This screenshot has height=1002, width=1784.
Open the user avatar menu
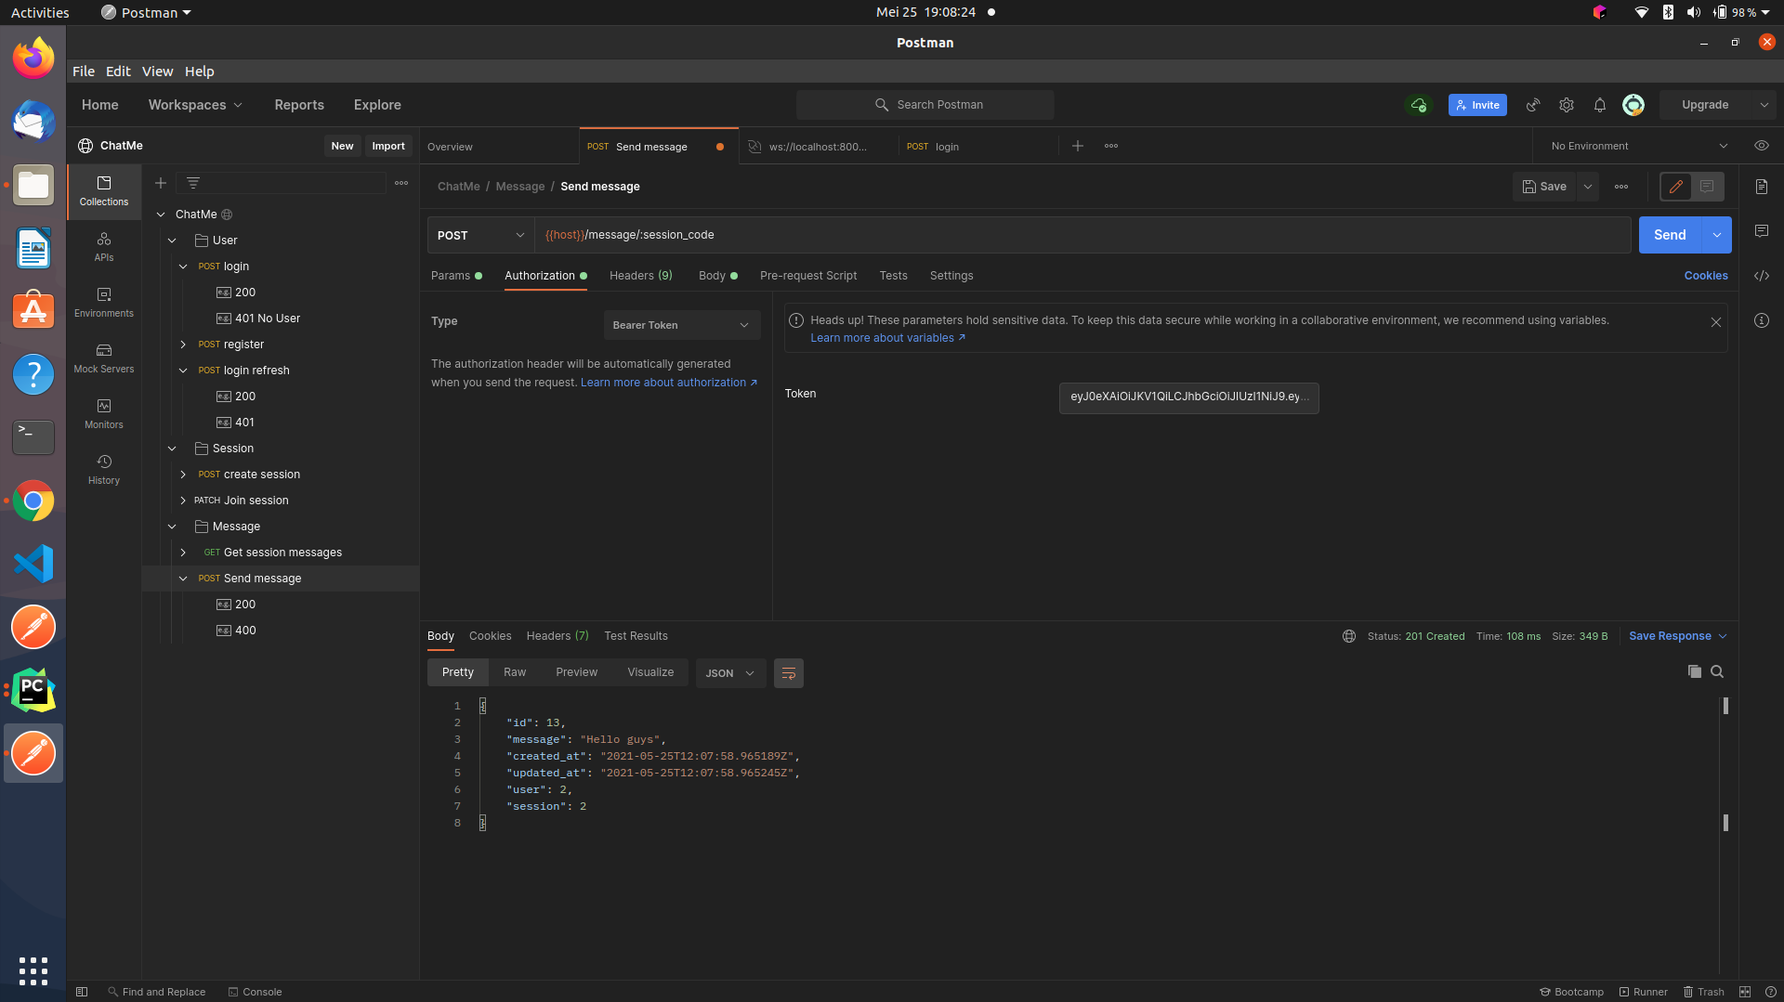pos(1633,105)
